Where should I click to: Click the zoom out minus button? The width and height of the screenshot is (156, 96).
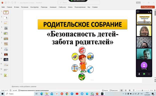pyautogui.click(x=137, y=90)
